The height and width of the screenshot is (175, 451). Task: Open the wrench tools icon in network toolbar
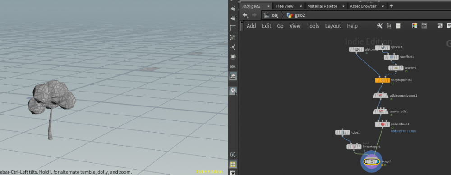pyautogui.click(x=380, y=26)
